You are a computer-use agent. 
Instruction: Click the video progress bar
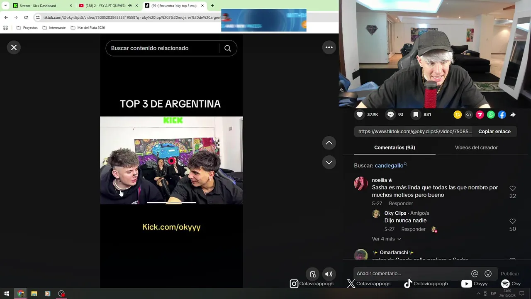(171, 203)
